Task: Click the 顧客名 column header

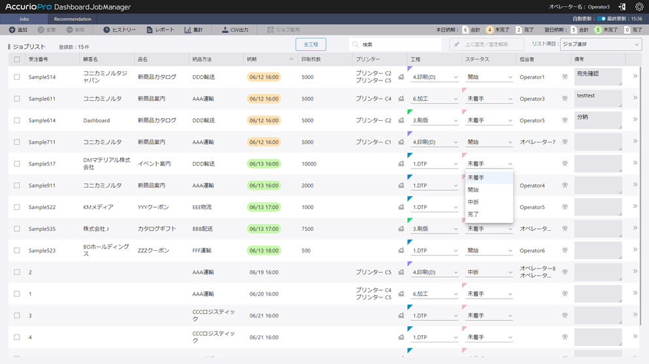Action: coord(107,59)
